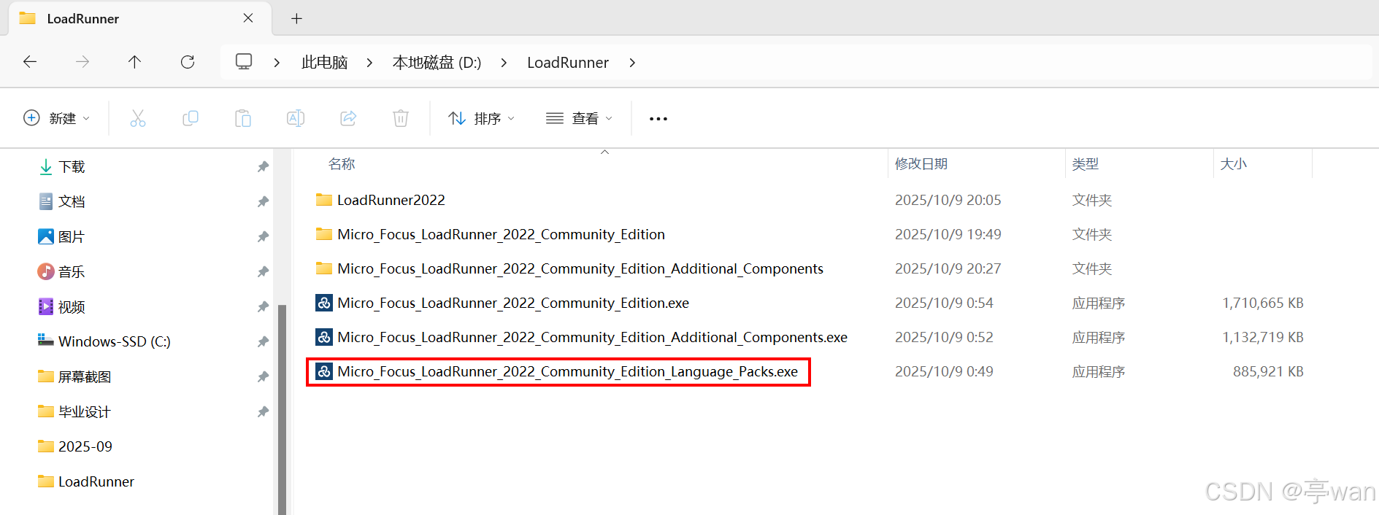Image resolution: width=1379 pixels, height=515 pixels.
Task: Click the Paste clipboard icon
Action: click(243, 118)
